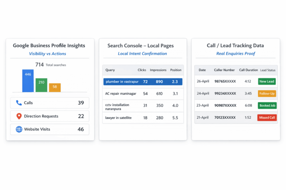Click the blue phone Calls icon
Viewport: 286px width, 190px height.
click(x=19, y=103)
